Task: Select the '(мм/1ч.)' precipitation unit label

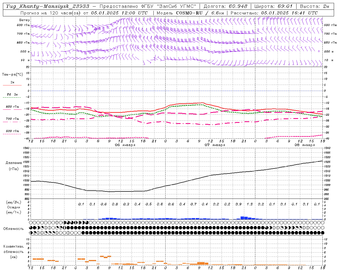Action: 13,212
